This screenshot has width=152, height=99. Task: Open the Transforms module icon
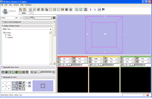tap(47, 9)
